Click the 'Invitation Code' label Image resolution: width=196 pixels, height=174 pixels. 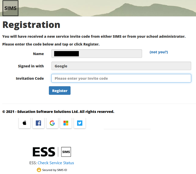pos(30,78)
